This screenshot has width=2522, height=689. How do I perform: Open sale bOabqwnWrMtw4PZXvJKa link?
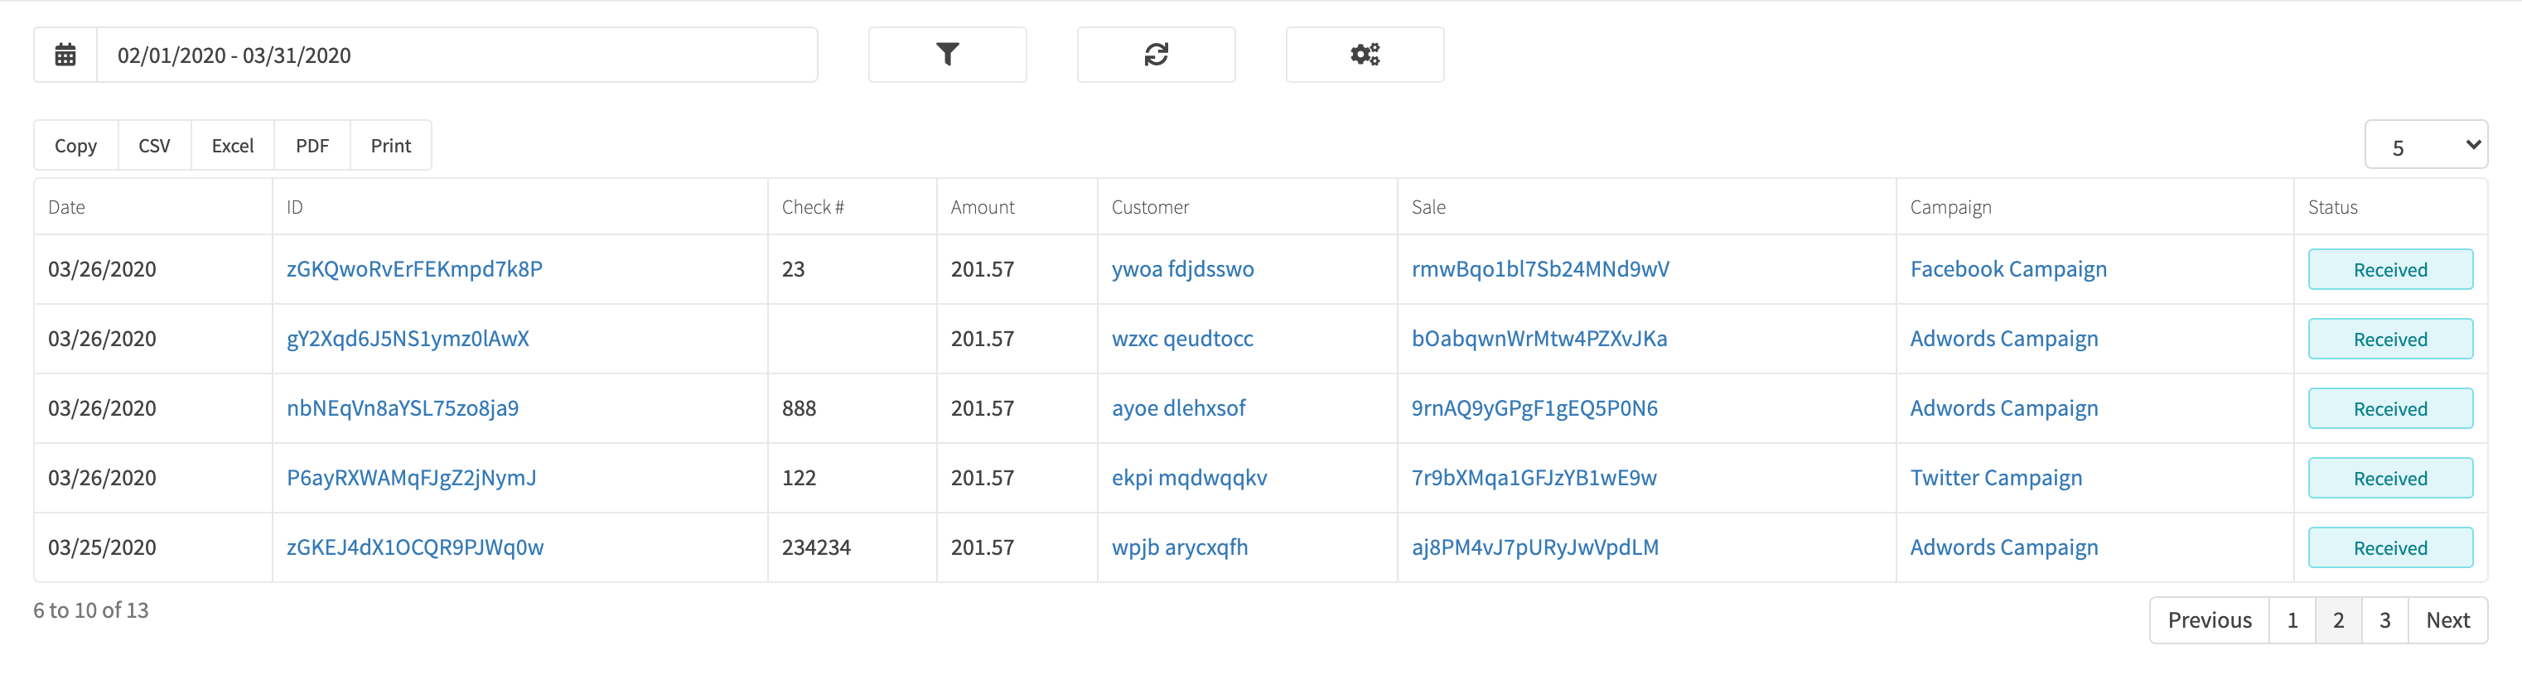click(x=1539, y=339)
